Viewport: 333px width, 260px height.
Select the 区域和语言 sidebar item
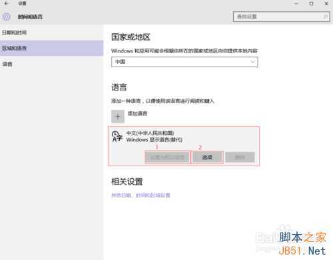pos(51,48)
